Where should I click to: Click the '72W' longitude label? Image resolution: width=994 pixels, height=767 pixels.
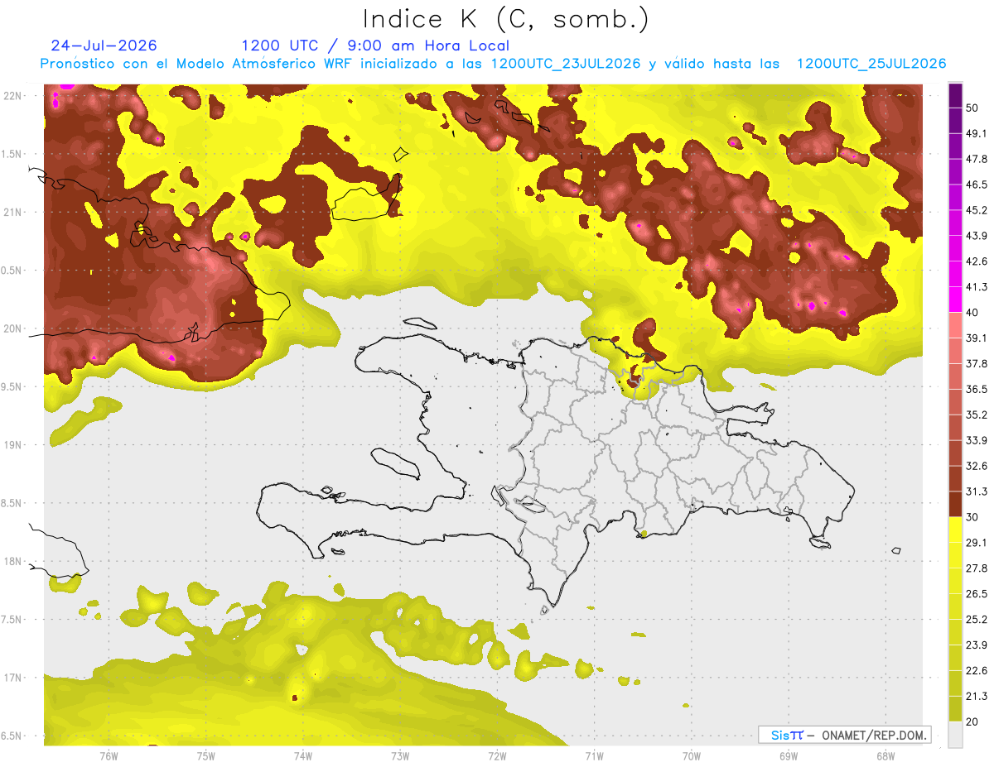click(497, 755)
